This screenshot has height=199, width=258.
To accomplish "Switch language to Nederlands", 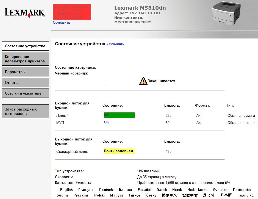I will pos(197,190).
